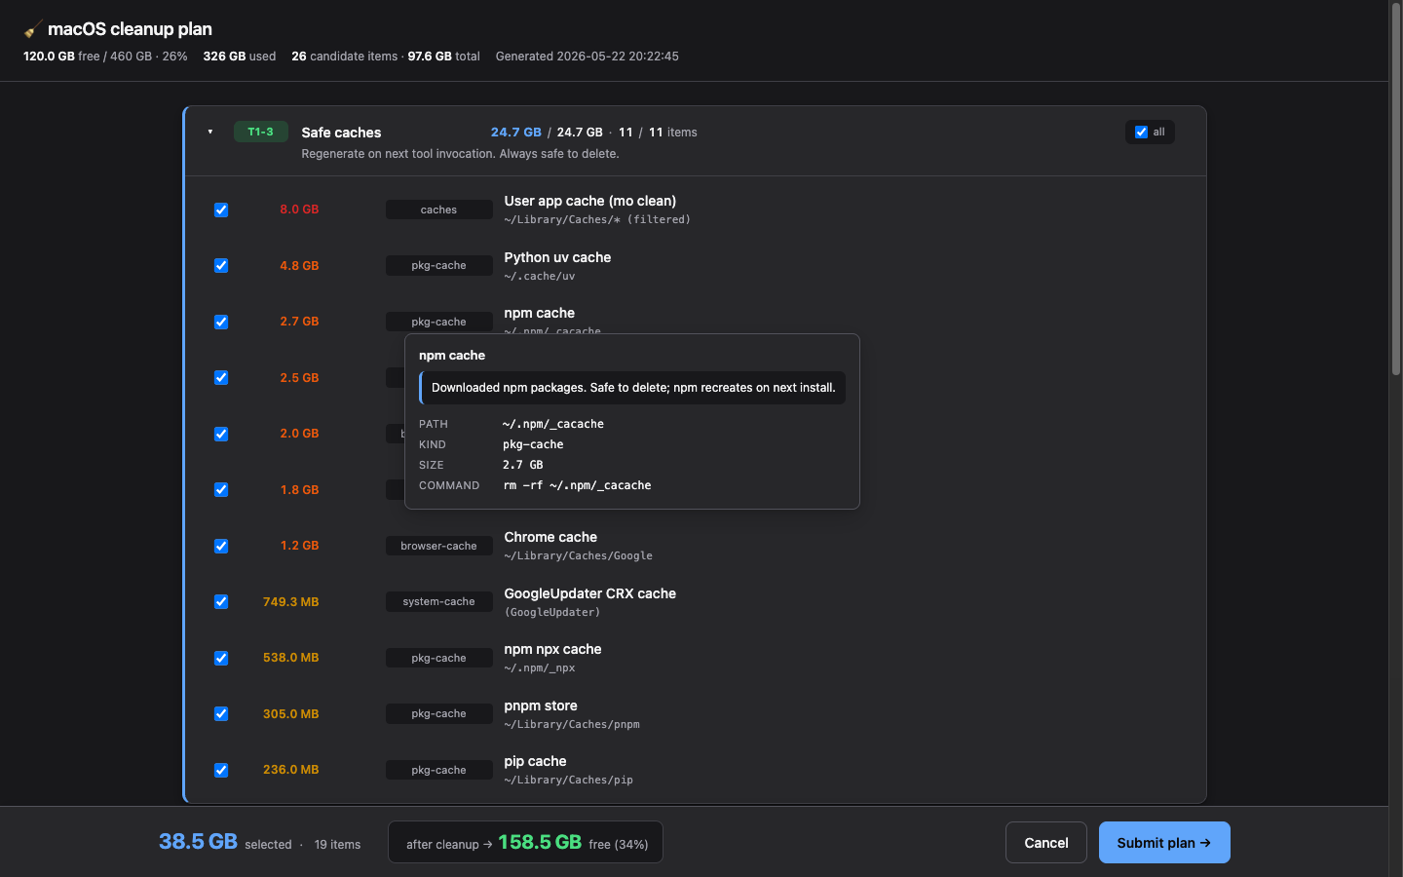Click the 236.0 MB size value
1403x877 pixels.
(x=290, y=770)
